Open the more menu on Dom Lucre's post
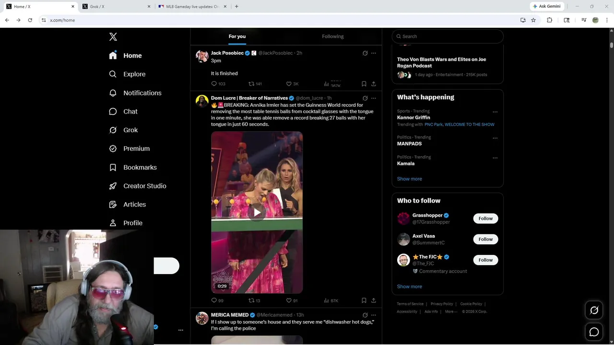This screenshot has height=345, width=614. (374, 98)
